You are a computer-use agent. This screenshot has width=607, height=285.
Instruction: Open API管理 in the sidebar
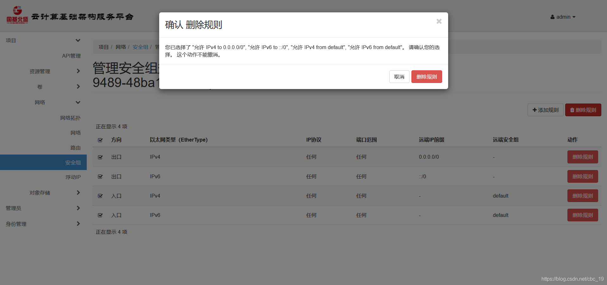pos(71,56)
